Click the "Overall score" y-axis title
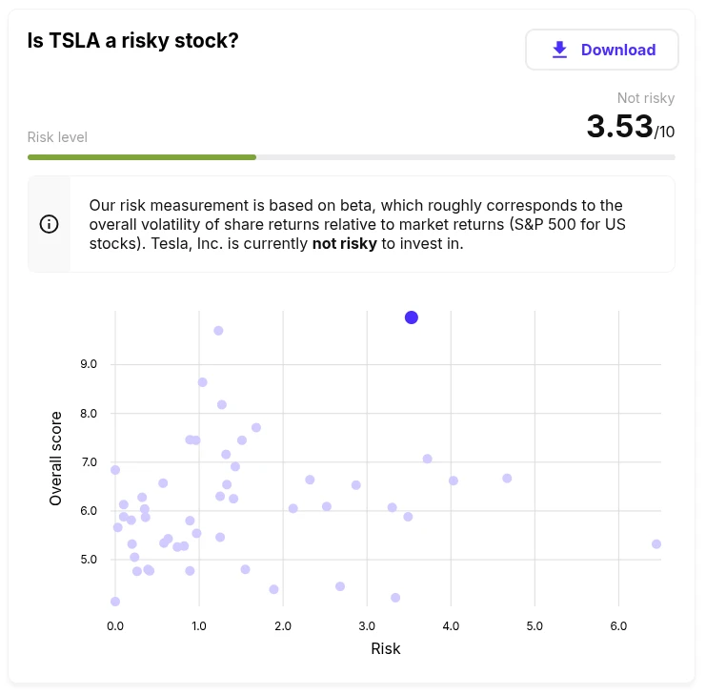This screenshot has height=695, width=706. point(56,459)
